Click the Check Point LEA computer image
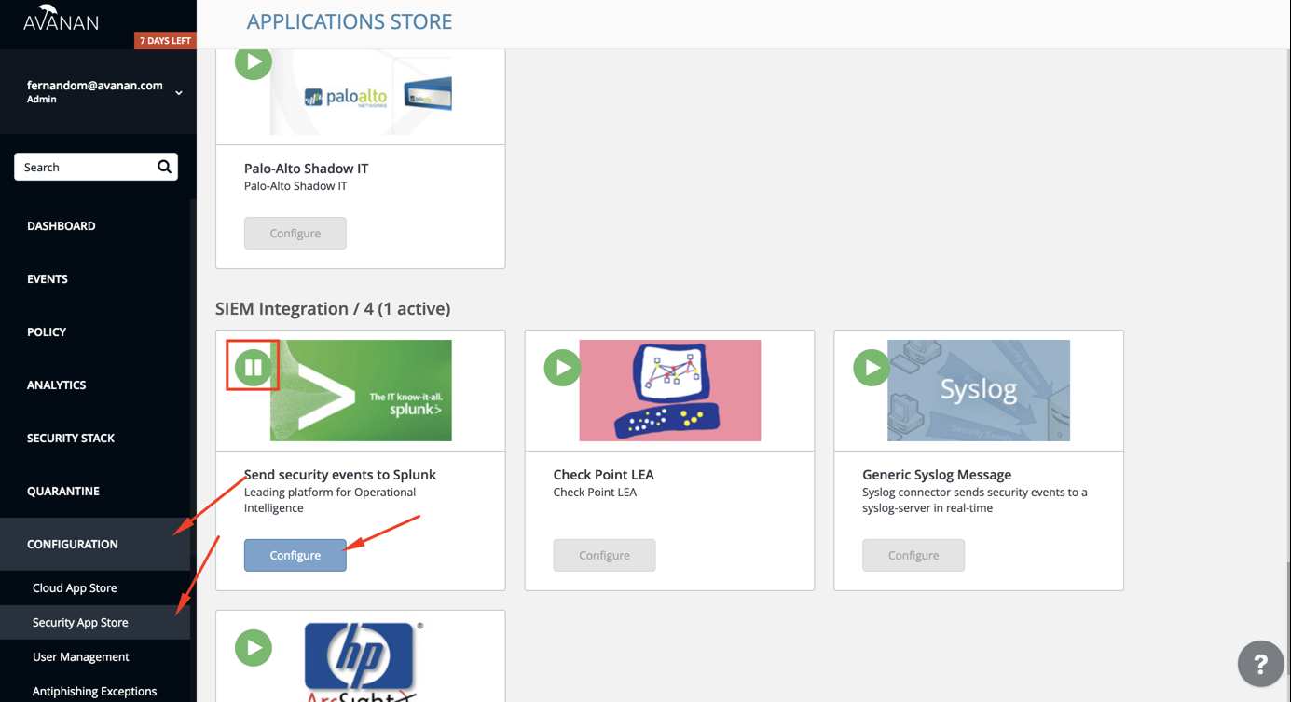The image size is (1291, 702). pyautogui.click(x=670, y=390)
